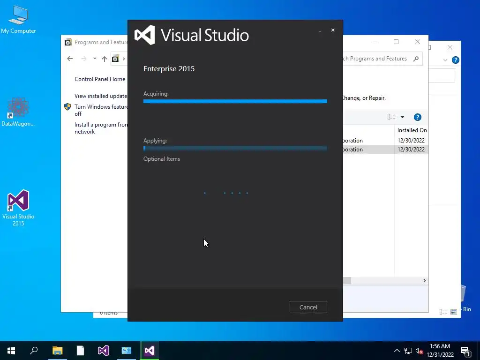Screen dimensions: 480x360
Task: Open the muted volume tray icon
Action: click(x=419, y=351)
